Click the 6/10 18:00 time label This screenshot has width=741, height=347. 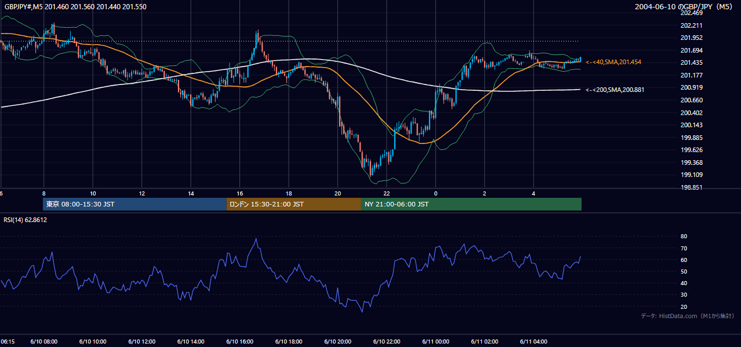point(289,342)
